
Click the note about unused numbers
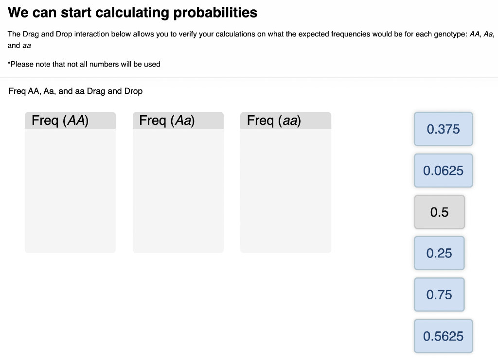coord(84,64)
